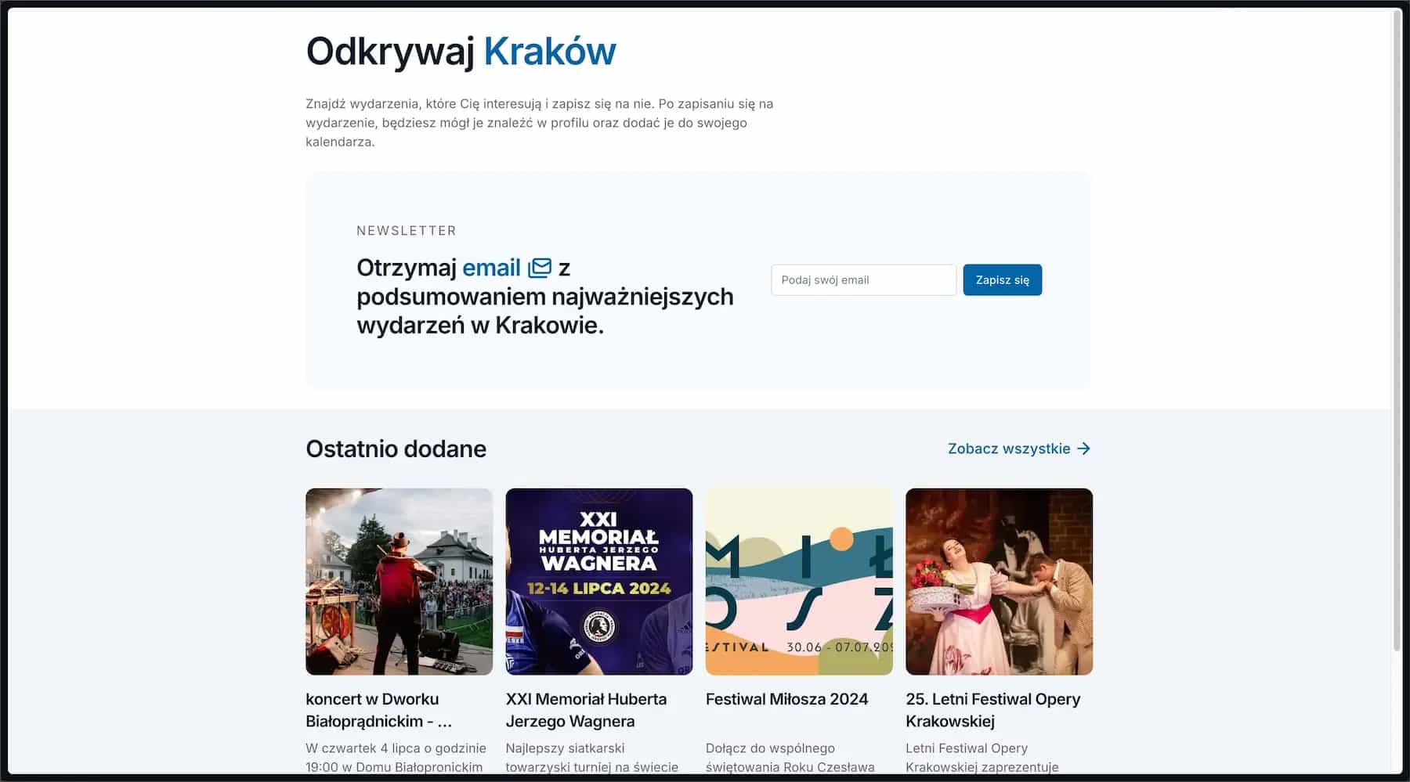Click the title 'koncert w Dworku Białoprądnickim - ...'

(x=379, y=710)
